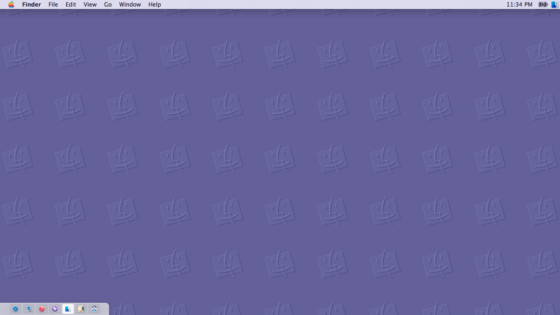Open the Finder application switcher icon in menu bar
Image resolution: width=560 pixels, height=315 pixels.
pyautogui.click(x=555, y=5)
